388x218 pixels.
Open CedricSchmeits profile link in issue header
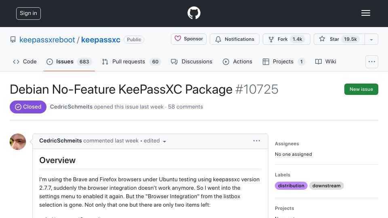pos(71,107)
